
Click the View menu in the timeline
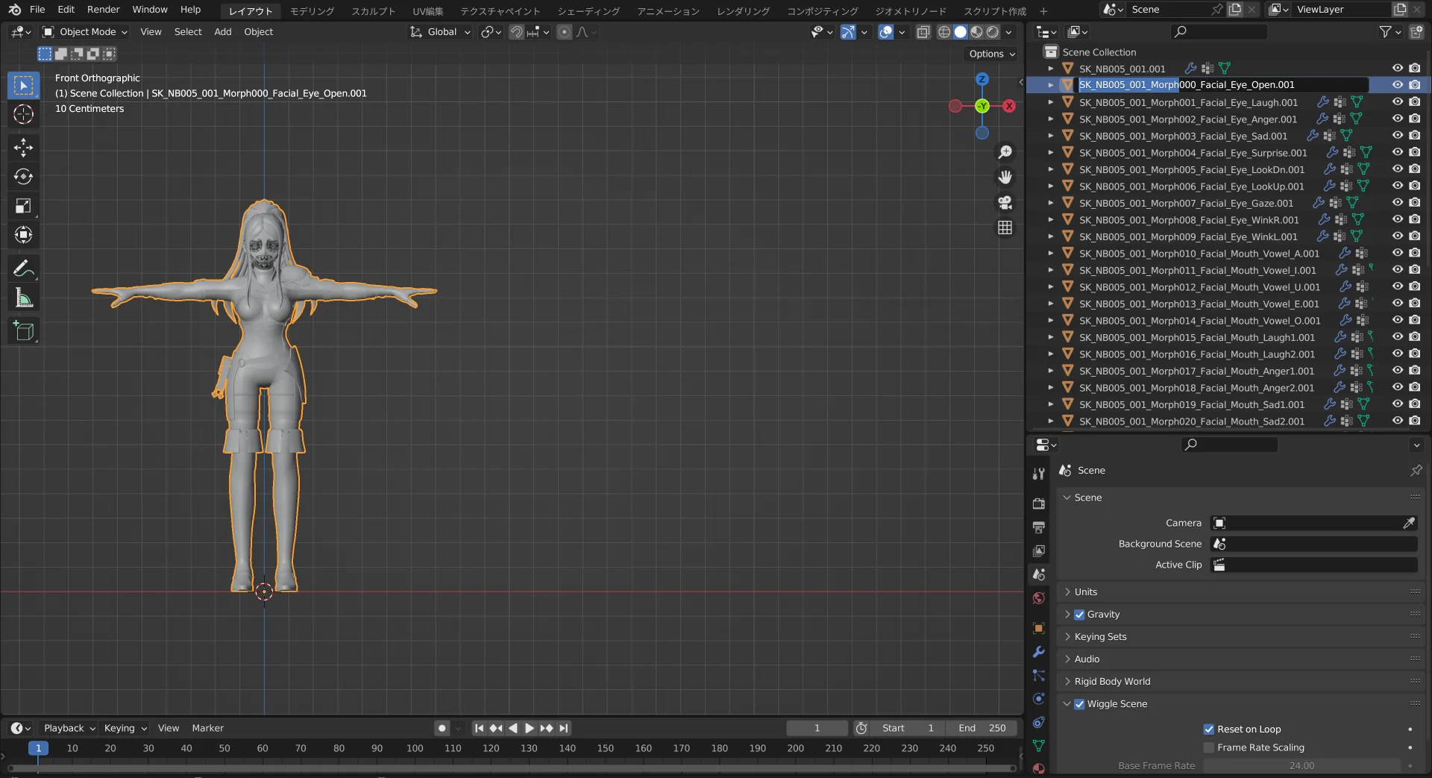(x=169, y=728)
